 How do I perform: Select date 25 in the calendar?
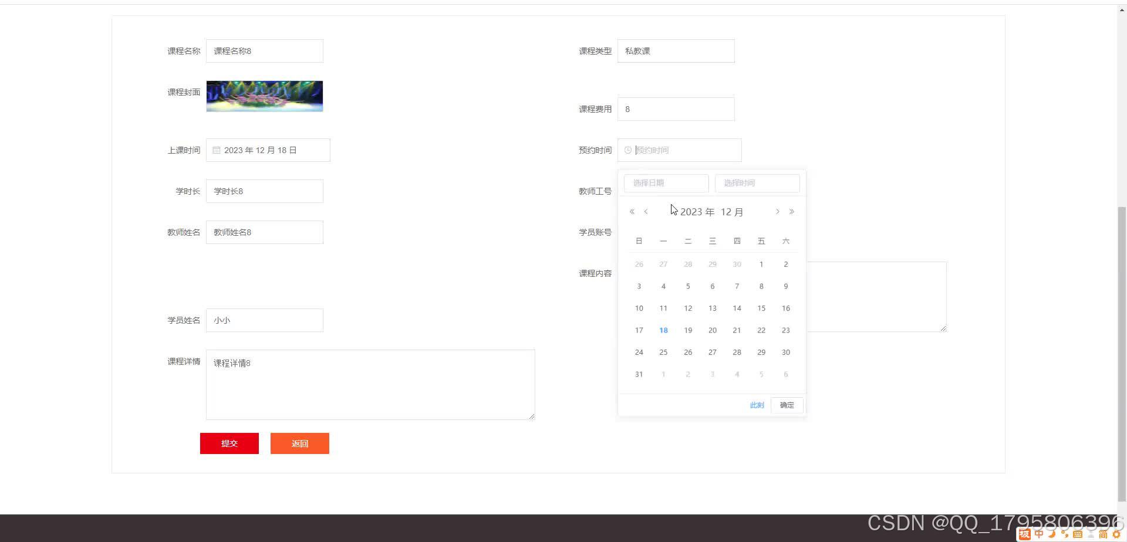point(663,353)
